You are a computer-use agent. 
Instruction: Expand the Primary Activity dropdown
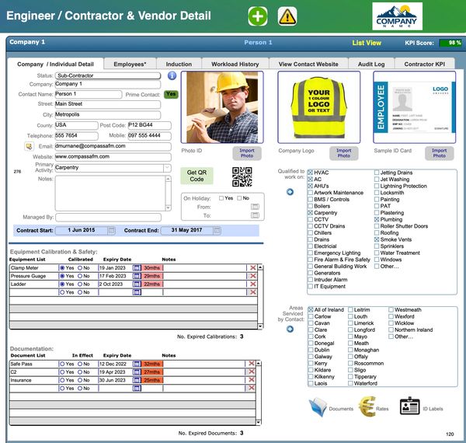(167, 167)
